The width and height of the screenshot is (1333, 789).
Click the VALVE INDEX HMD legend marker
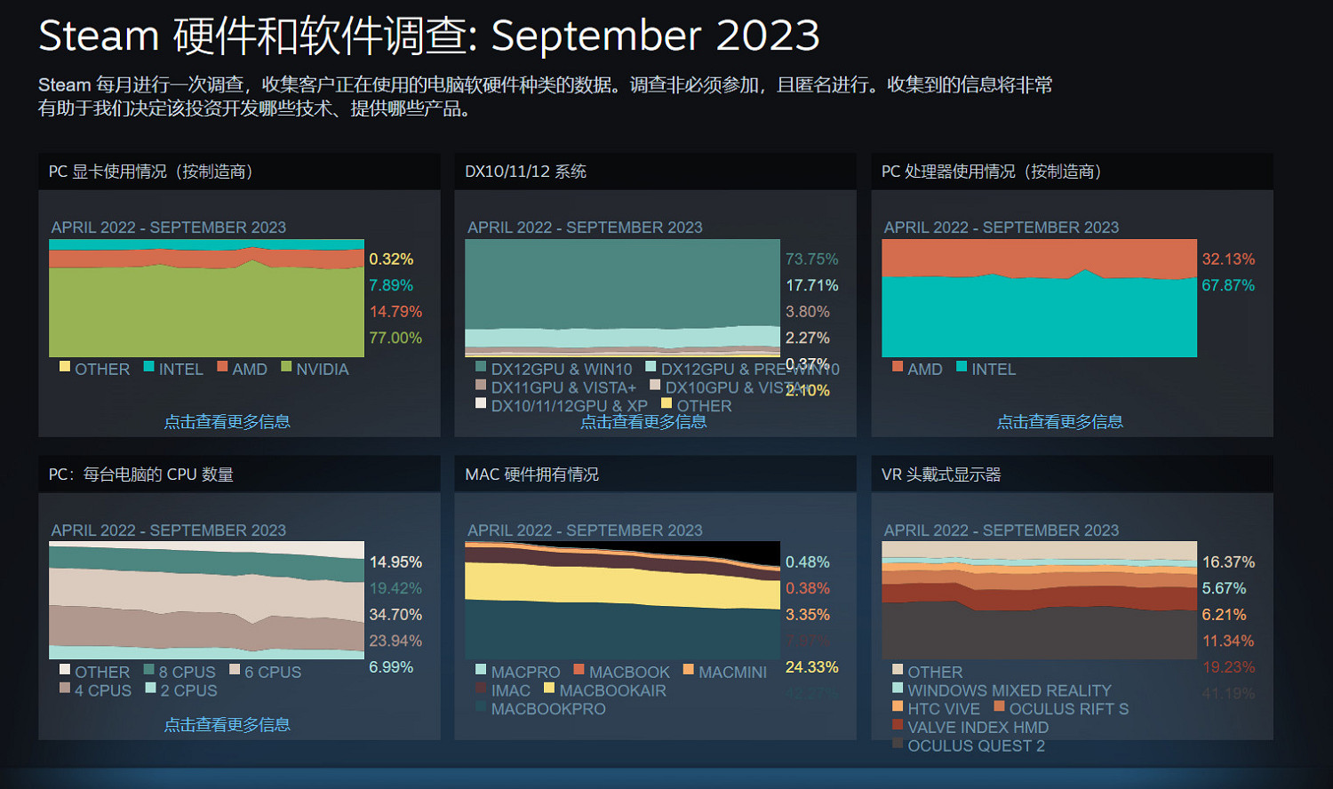click(898, 727)
